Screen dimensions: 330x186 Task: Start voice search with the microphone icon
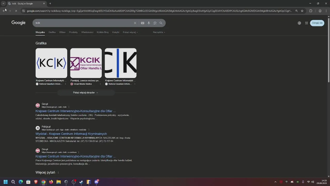[149, 23]
